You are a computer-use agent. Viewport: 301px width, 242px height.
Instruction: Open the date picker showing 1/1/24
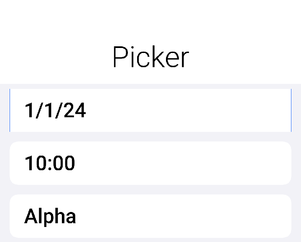pos(150,111)
